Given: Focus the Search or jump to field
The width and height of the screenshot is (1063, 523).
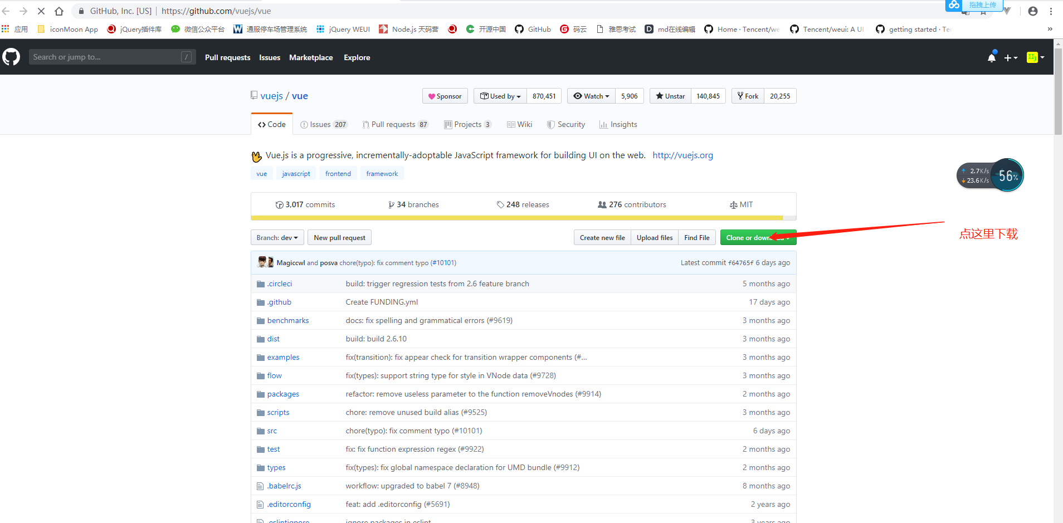Looking at the screenshot, I should click(112, 57).
